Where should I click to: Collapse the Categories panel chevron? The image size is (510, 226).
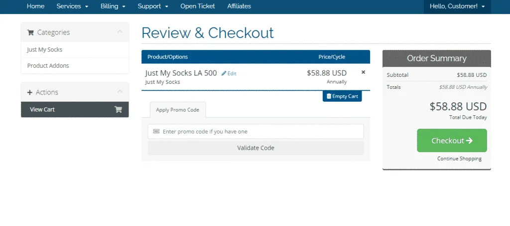(120, 32)
